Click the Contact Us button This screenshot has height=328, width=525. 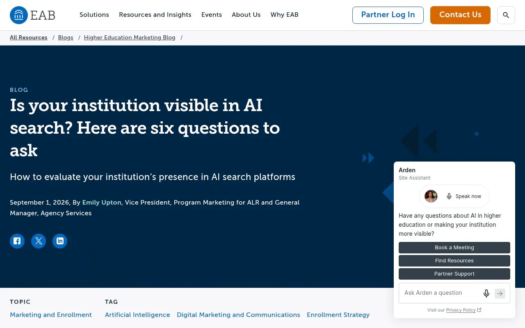click(460, 15)
